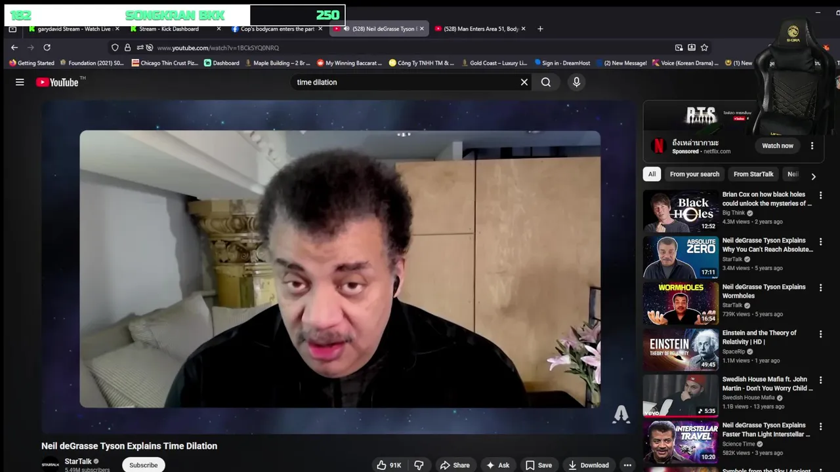840x472 pixels.
Task: Open Netflix ad options menu
Action: point(812,146)
